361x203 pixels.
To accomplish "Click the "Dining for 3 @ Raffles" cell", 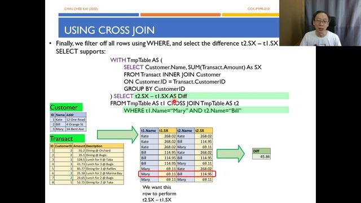I will point(104,169).
